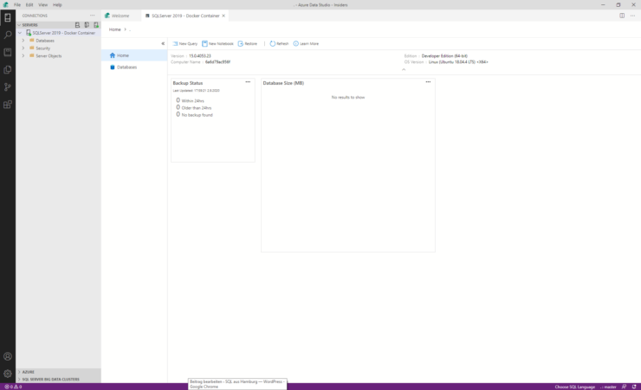Collapse the SERVERS section
Image resolution: width=641 pixels, height=390 pixels.
pyautogui.click(x=19, y=25)
